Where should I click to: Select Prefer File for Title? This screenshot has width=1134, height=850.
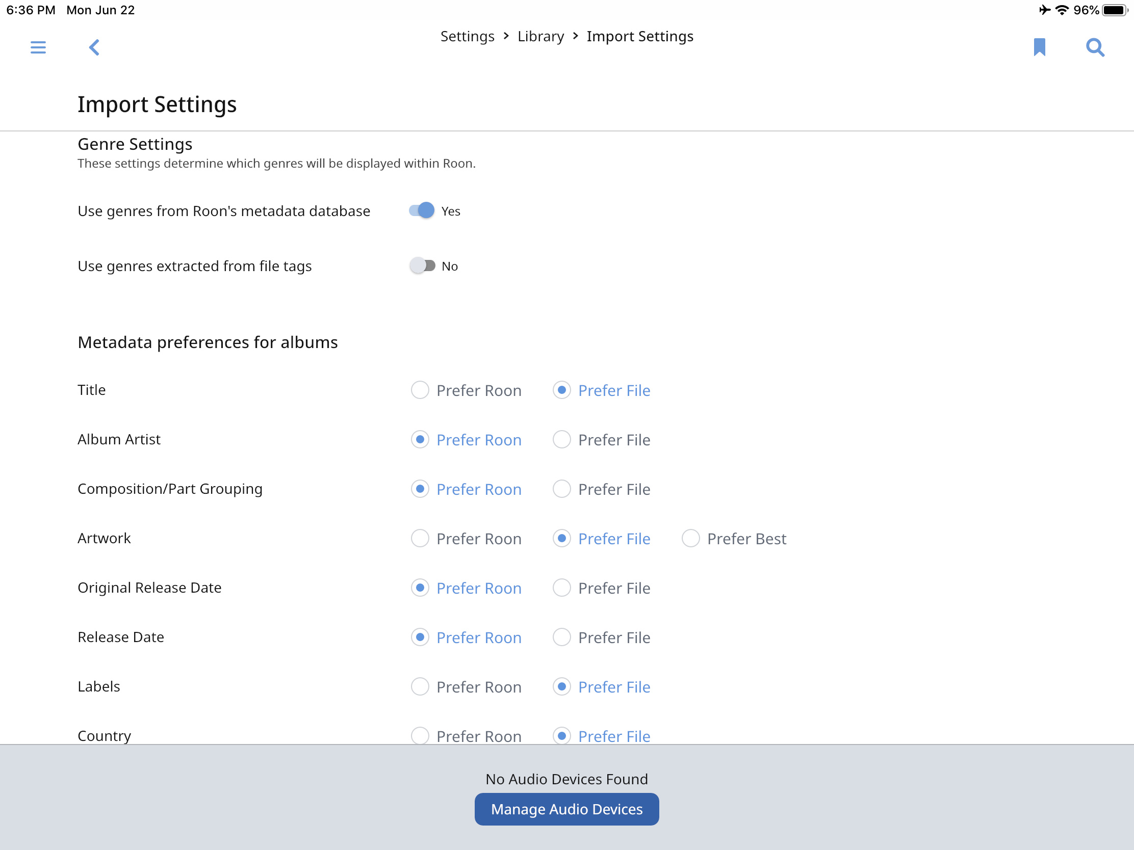(601, 390)
